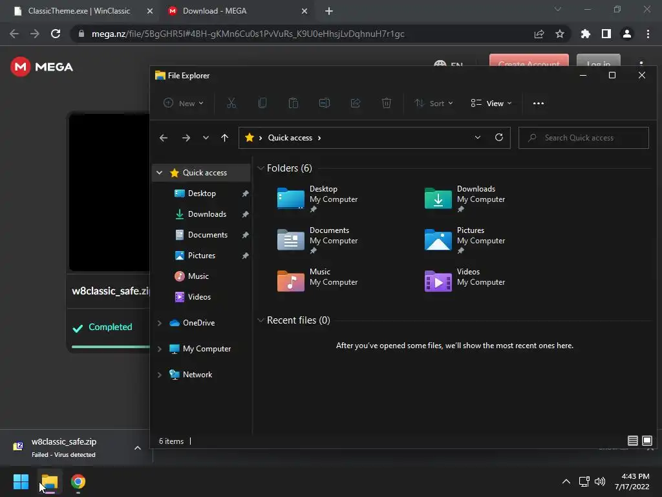Viewport: 662px width, 497px height.
Task: Show hidden icons in the system tray
Action: 566,481
